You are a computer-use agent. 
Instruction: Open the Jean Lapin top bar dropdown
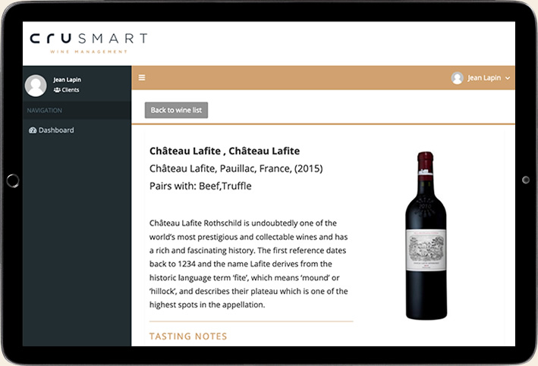tap(485, 78)
